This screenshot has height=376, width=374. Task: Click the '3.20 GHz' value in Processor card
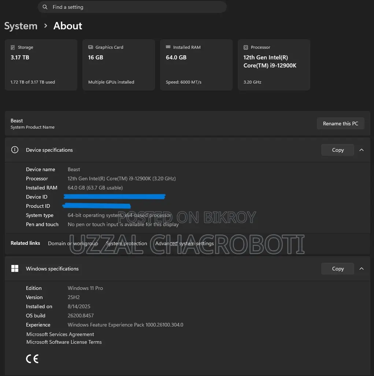252,82
